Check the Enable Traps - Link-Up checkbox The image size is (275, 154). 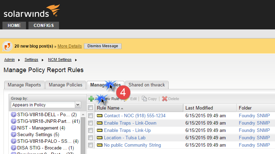point(91,131)
